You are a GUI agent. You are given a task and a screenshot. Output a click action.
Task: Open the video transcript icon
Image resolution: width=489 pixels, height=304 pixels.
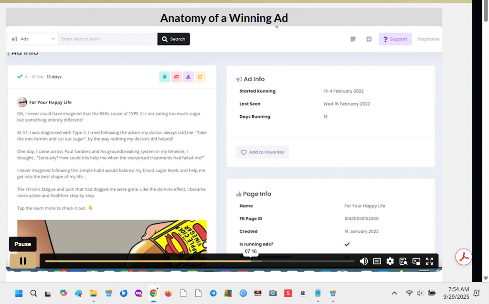point(404,261)
